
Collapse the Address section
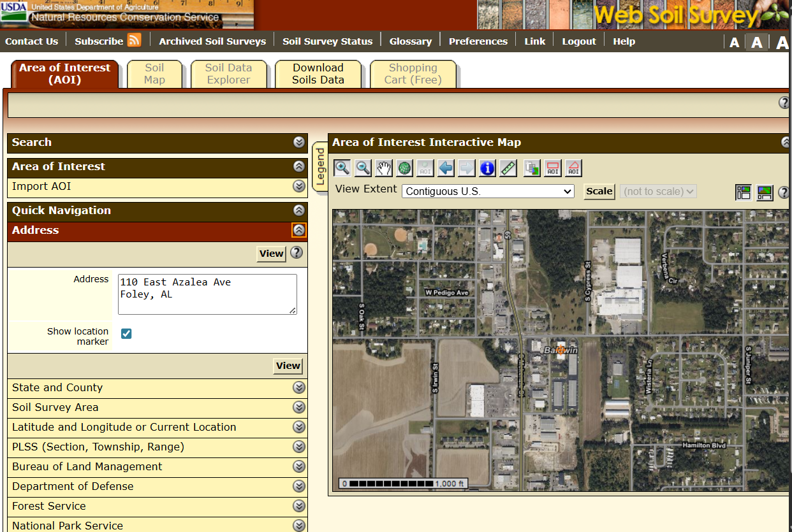click(x=299, y=231)
